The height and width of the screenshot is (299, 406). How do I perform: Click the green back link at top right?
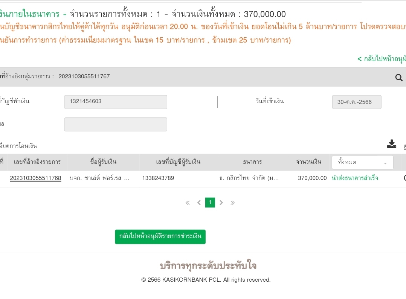[382, 59]
